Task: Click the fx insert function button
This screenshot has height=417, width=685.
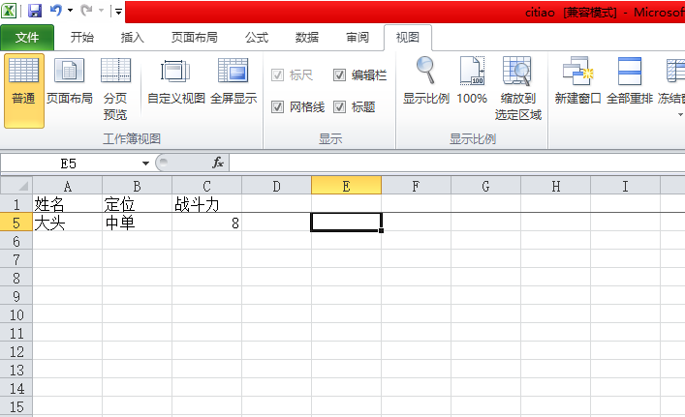Action: pos(218,164)
